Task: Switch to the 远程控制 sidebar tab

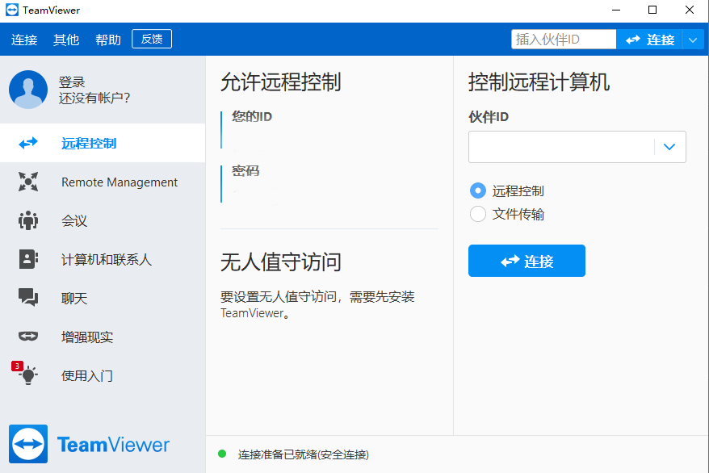Action: [x=103, y=143]
